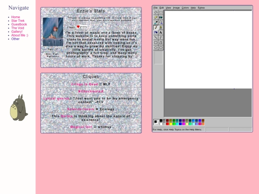Click the Navigate sidebar heading
This screenshot has width=259, height=194.
coord(19,8)
